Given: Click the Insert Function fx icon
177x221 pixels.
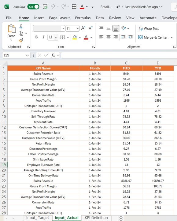Looking at the screenshot, I should pyautogui.click(x=53, y=55).
